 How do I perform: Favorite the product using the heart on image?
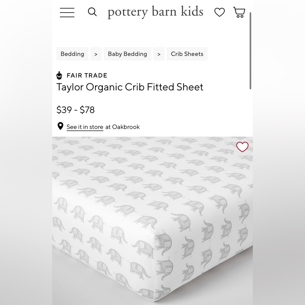tap(242, 147)
